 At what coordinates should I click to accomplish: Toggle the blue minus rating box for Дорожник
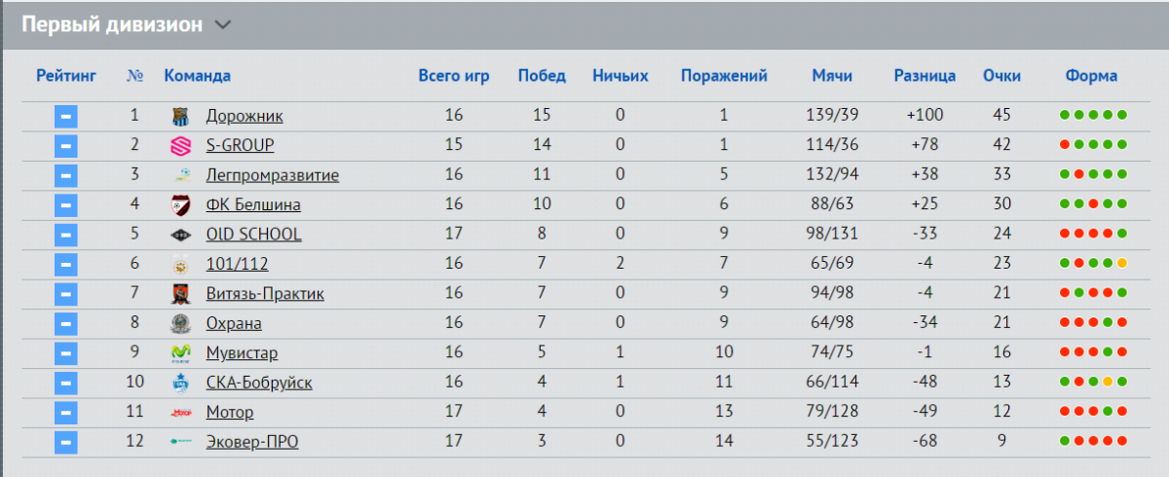(x=65, y=117)
